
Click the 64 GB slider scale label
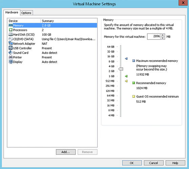[x=111, y=47]
